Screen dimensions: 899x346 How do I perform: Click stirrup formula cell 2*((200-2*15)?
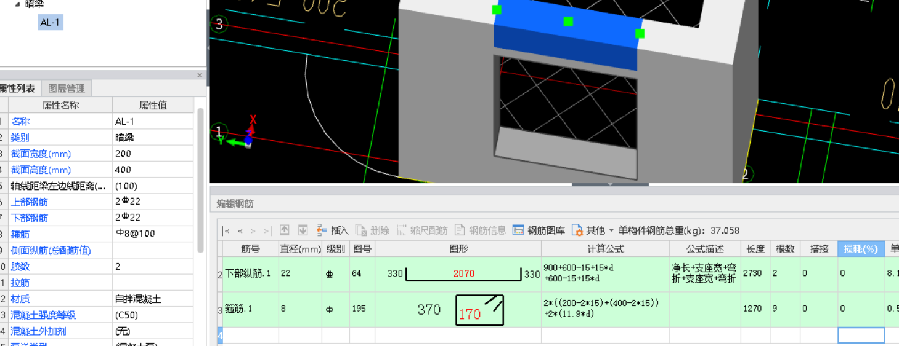605,309
